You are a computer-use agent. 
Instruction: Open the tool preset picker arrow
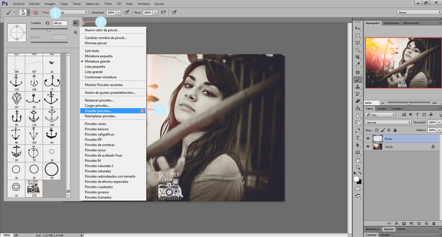(15, 12)
